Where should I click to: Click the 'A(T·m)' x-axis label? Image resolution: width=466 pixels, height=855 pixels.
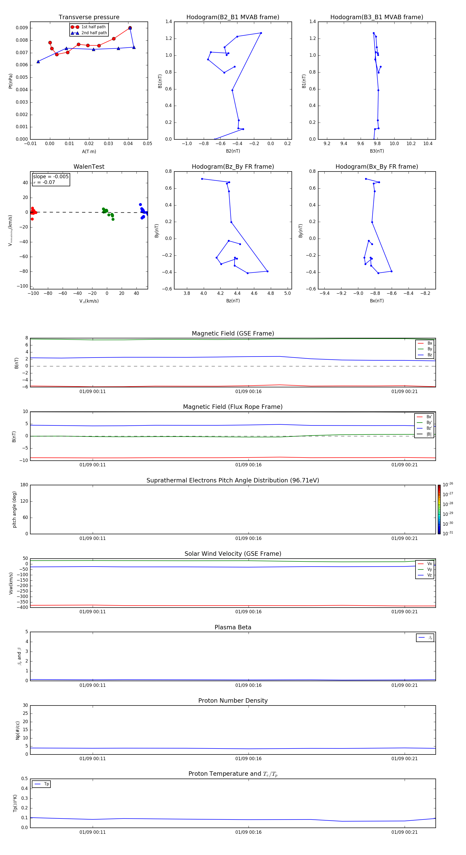(89, 152)
